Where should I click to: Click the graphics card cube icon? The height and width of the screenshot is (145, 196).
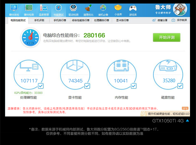[x=75, y=66]
